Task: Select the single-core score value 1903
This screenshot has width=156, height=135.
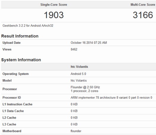Action: 54,15
